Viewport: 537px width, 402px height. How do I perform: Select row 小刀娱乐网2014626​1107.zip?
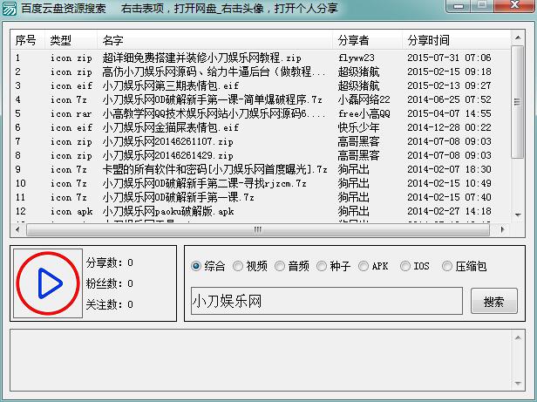tap(261, 141)
